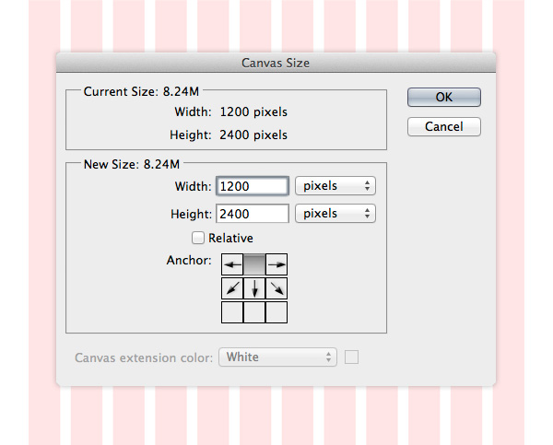Click the Current Size width readout text
Image resolution: width=553 pixels, height=445 pixels.
coord(253,112)
